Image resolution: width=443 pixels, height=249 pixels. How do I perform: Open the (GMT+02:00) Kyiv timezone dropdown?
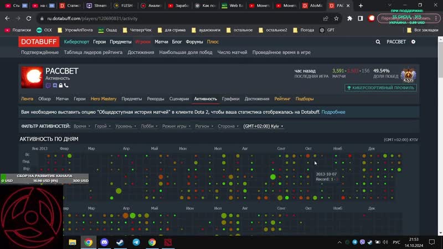264,126
